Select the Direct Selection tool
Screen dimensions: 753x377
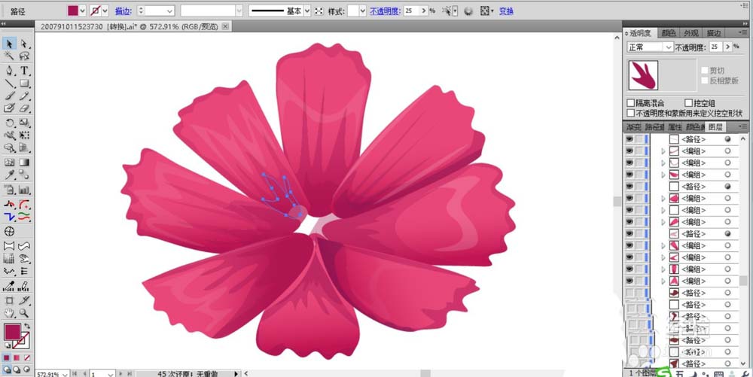[25, 44]
